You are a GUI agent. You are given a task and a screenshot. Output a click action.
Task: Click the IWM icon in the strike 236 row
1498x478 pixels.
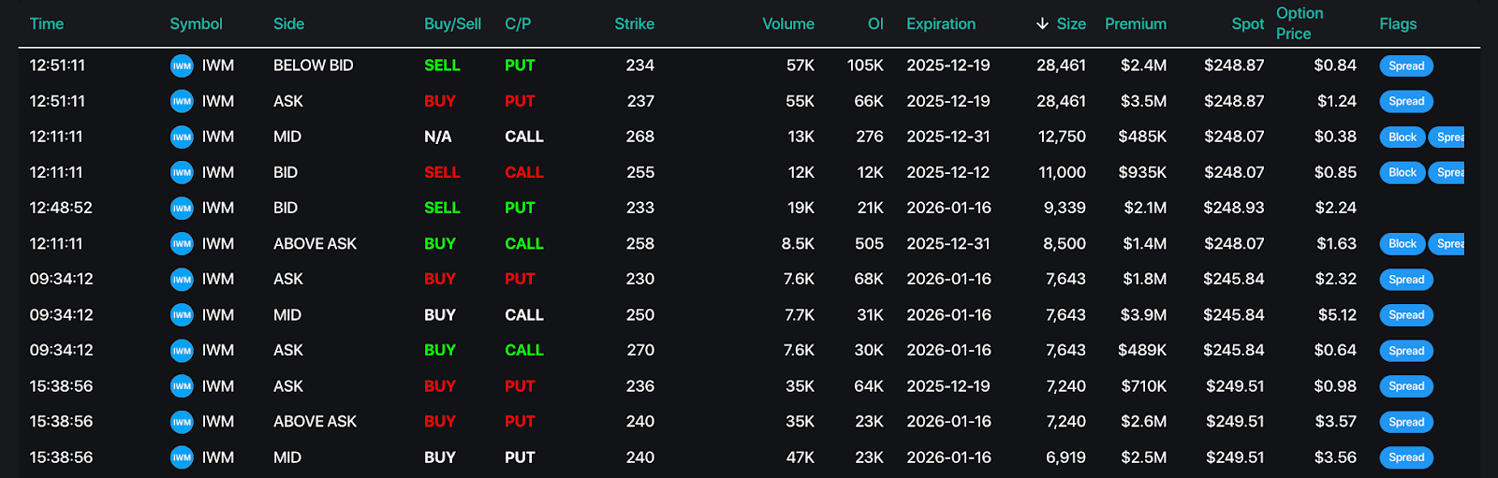(182, 386)
